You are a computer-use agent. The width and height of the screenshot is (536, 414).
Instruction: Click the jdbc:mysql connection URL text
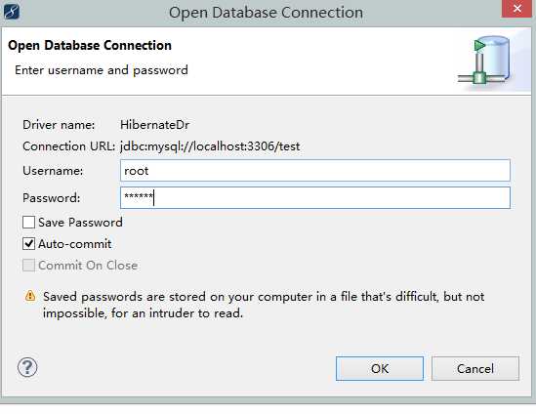tap(210, 146)
